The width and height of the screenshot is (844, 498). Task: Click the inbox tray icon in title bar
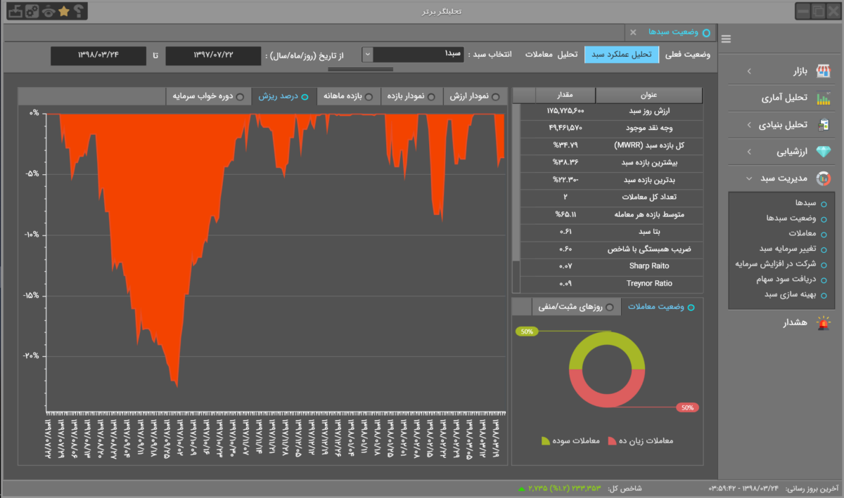[x=14, y=11]
